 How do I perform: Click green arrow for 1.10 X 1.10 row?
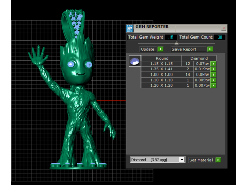pos(214,80)
